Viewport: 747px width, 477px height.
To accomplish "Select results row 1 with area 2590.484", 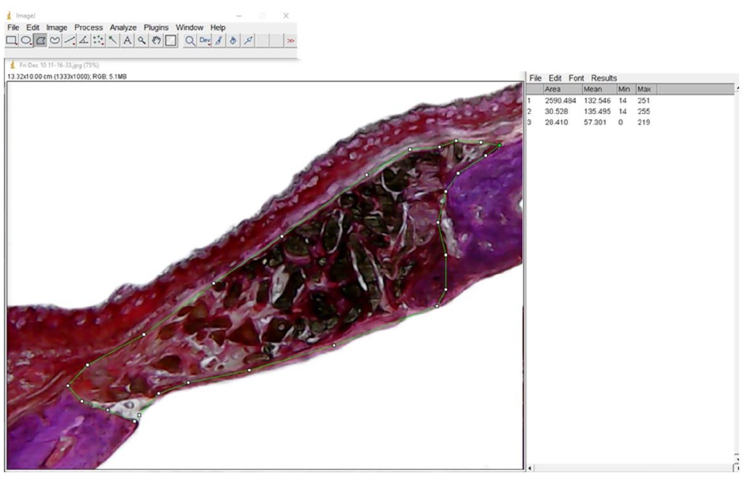I will click(560, 101).
